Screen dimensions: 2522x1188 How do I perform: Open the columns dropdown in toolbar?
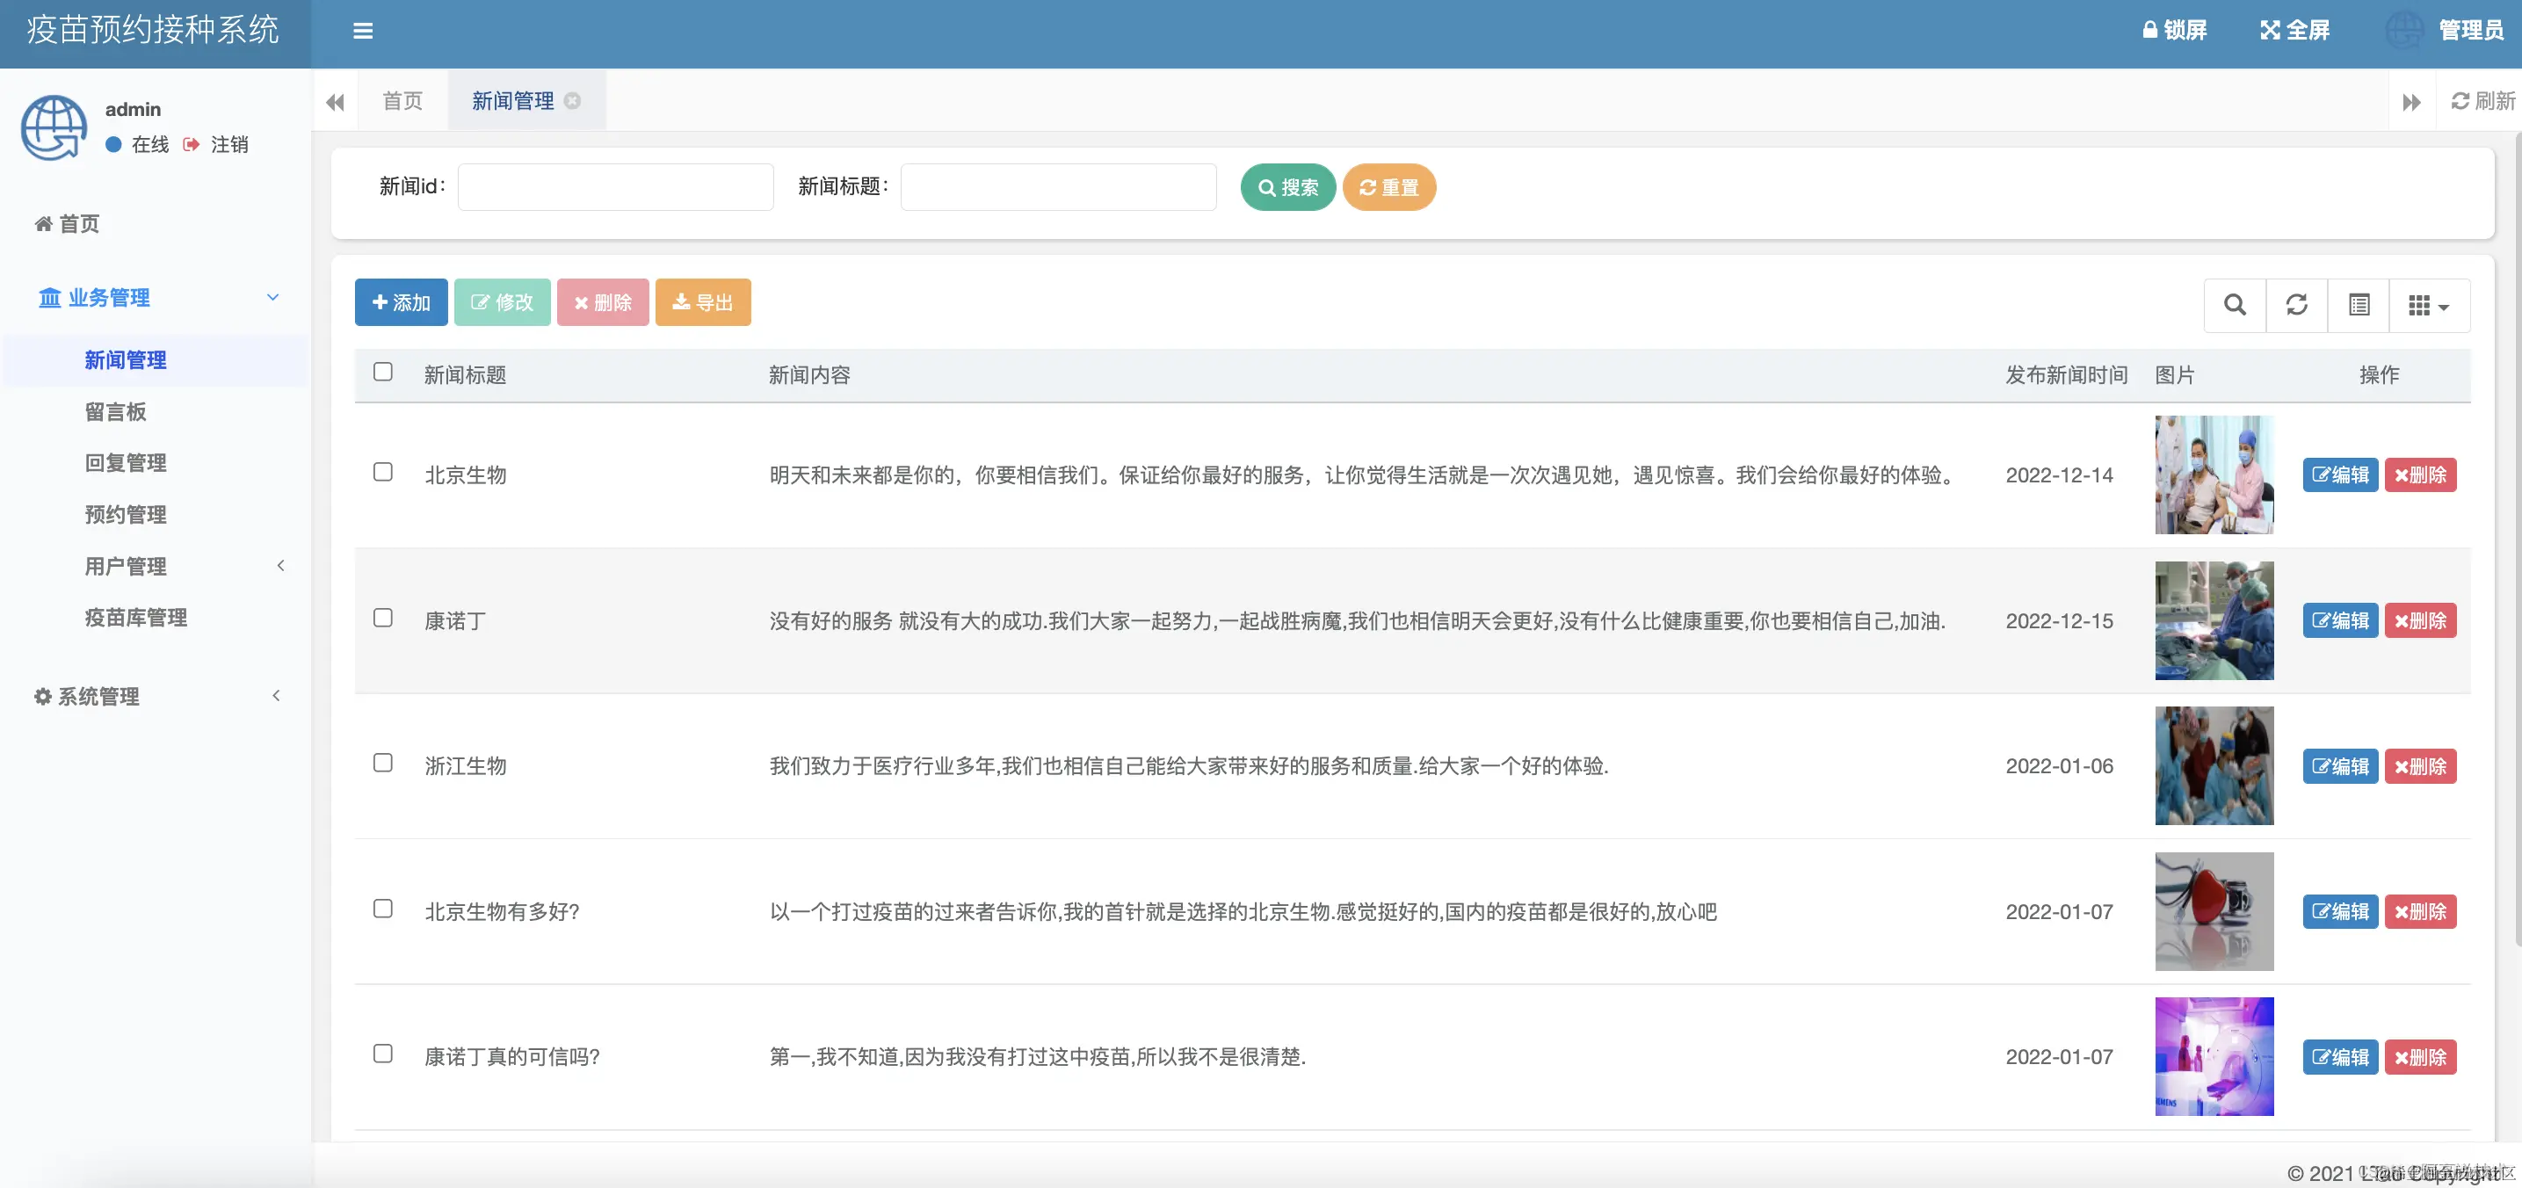(2428, 305)
